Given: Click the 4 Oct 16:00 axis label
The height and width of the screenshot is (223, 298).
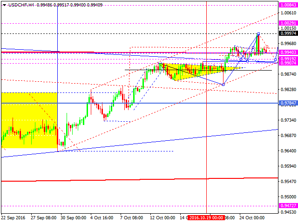Looking at the screenshot, I should click(x=102, y=218).
